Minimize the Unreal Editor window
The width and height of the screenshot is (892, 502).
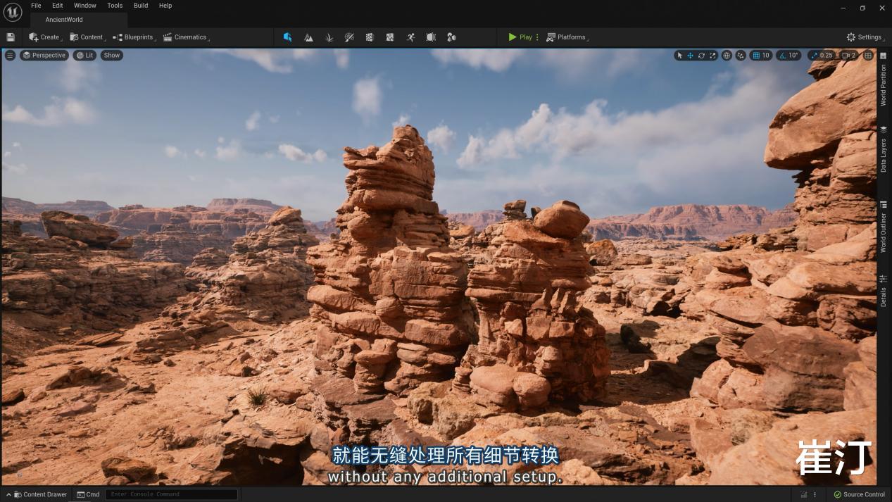click(x=843, y=8)
